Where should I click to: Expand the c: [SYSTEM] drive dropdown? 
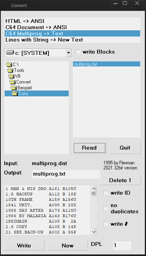68,53
